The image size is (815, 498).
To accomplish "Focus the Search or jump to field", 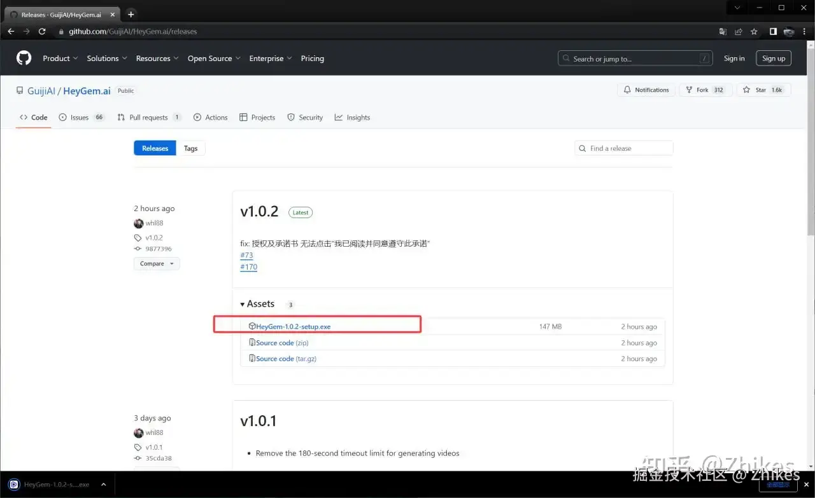I will (635, 59).
